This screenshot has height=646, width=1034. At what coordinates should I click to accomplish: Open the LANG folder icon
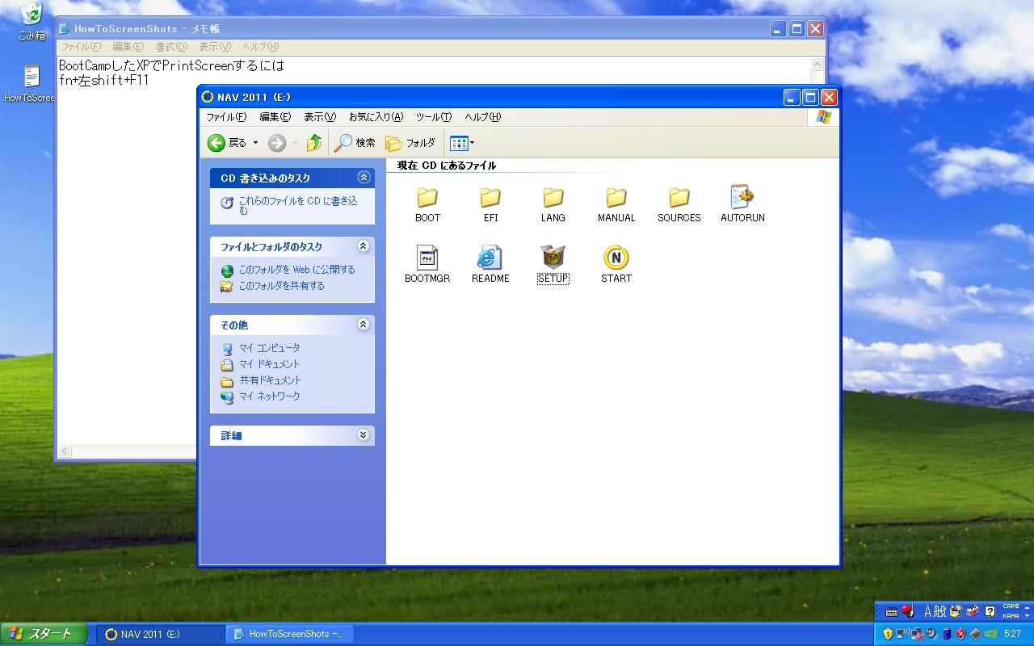click(x=553, y=197)
